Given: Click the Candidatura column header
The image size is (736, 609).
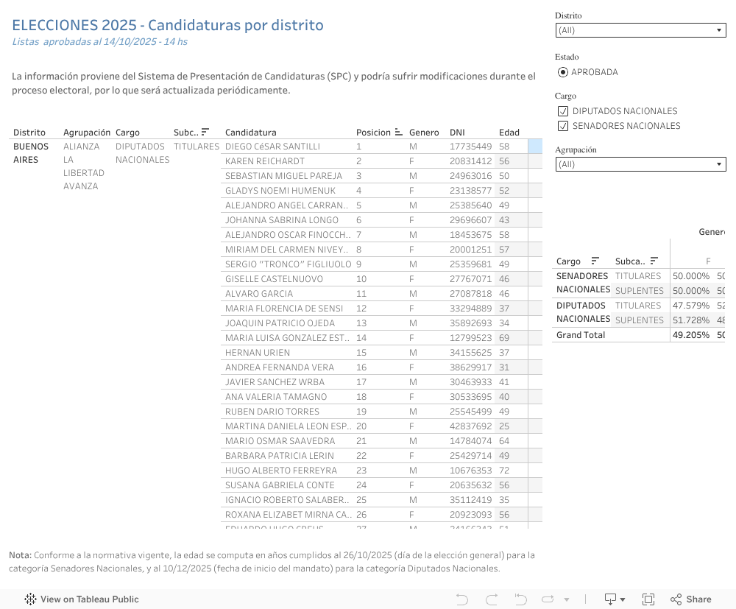Looking at the screenshot, I should pyautogui.click(x=251, y=132).
